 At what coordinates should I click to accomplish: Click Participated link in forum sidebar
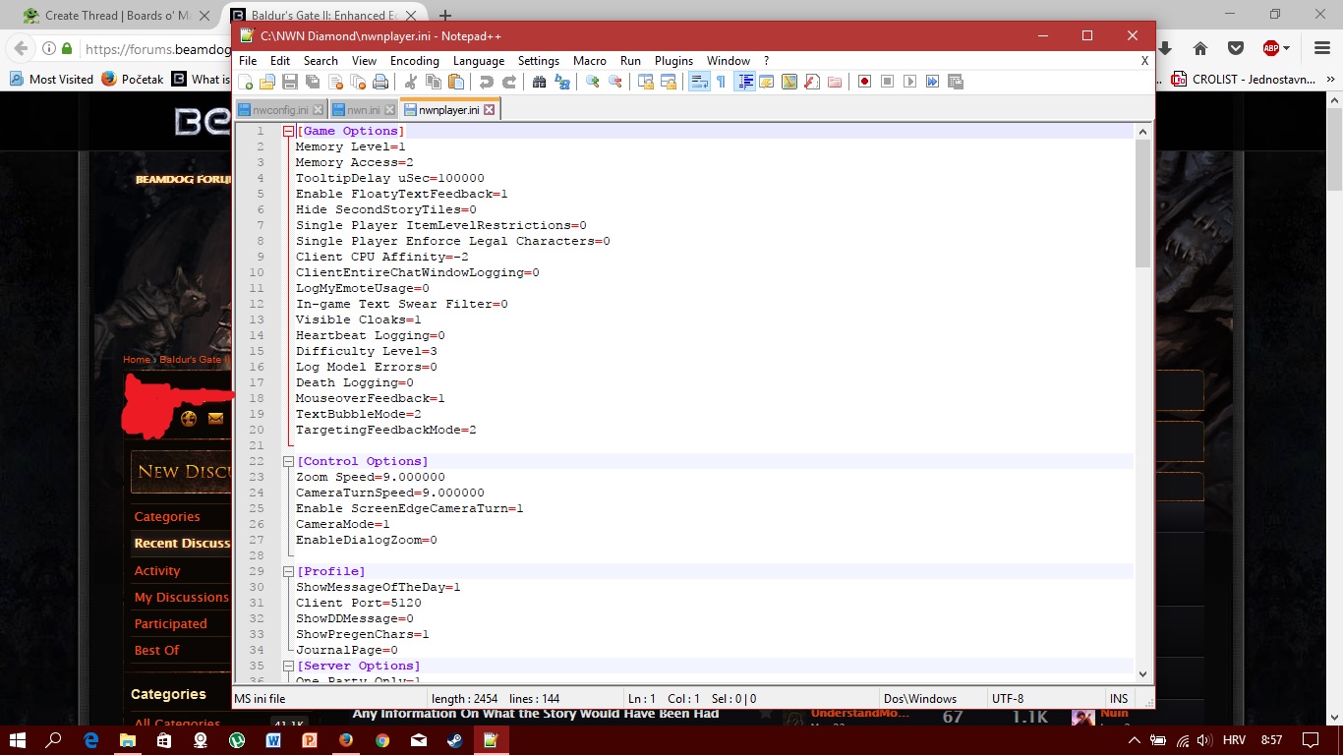coord(171,623)
